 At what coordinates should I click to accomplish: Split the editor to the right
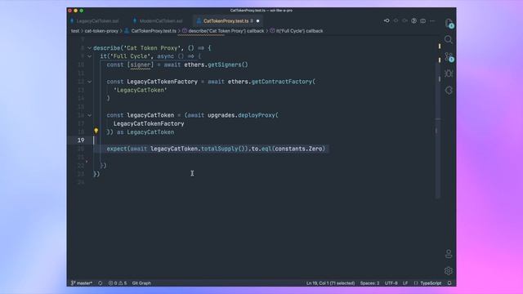tap(423, 20)
